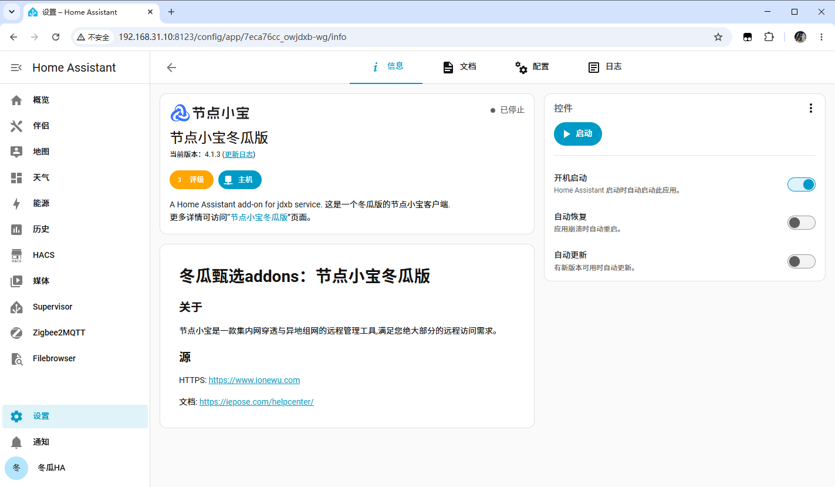This screenshot has height=487, width=835.
Task: Collapse the Home Assistant sidebar menu
Action: (16, 68)
